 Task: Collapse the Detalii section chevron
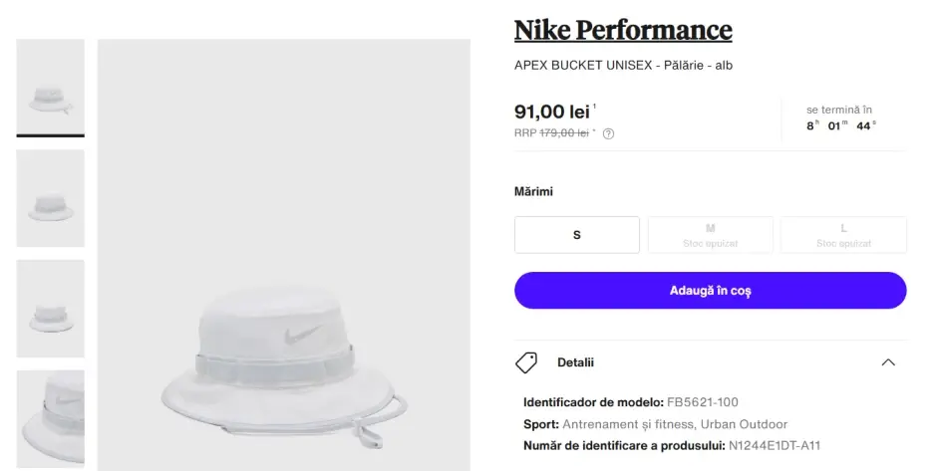pyautogui.click(x=888, y=362)
